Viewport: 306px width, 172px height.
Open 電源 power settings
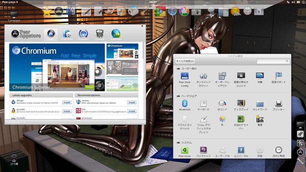pyautogui.click(x=260, y=121)
